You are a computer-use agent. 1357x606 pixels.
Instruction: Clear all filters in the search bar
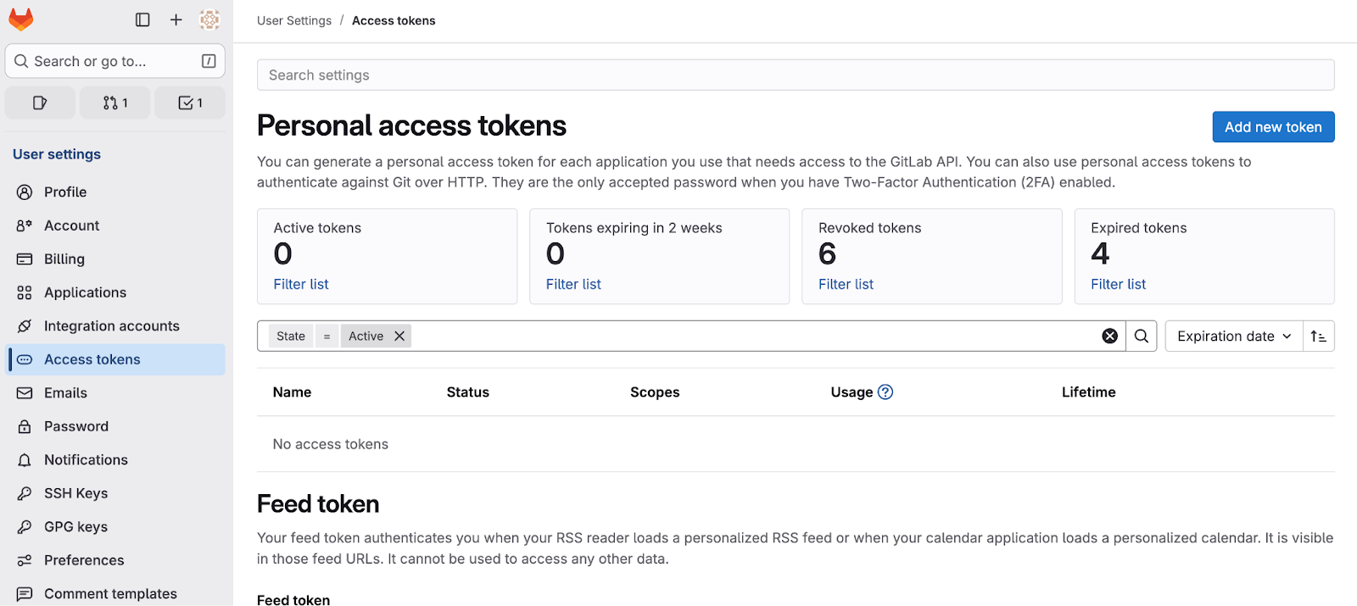coord(1109,336)
